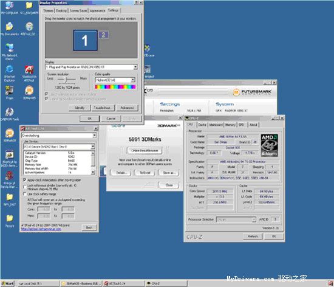
Task: Click the ATITool device info list scrollbar
Action: click(x=93, y=163)
